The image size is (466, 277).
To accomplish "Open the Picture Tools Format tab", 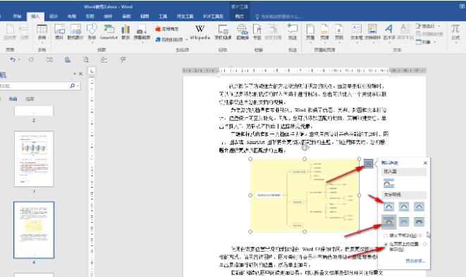I will 239,16.
